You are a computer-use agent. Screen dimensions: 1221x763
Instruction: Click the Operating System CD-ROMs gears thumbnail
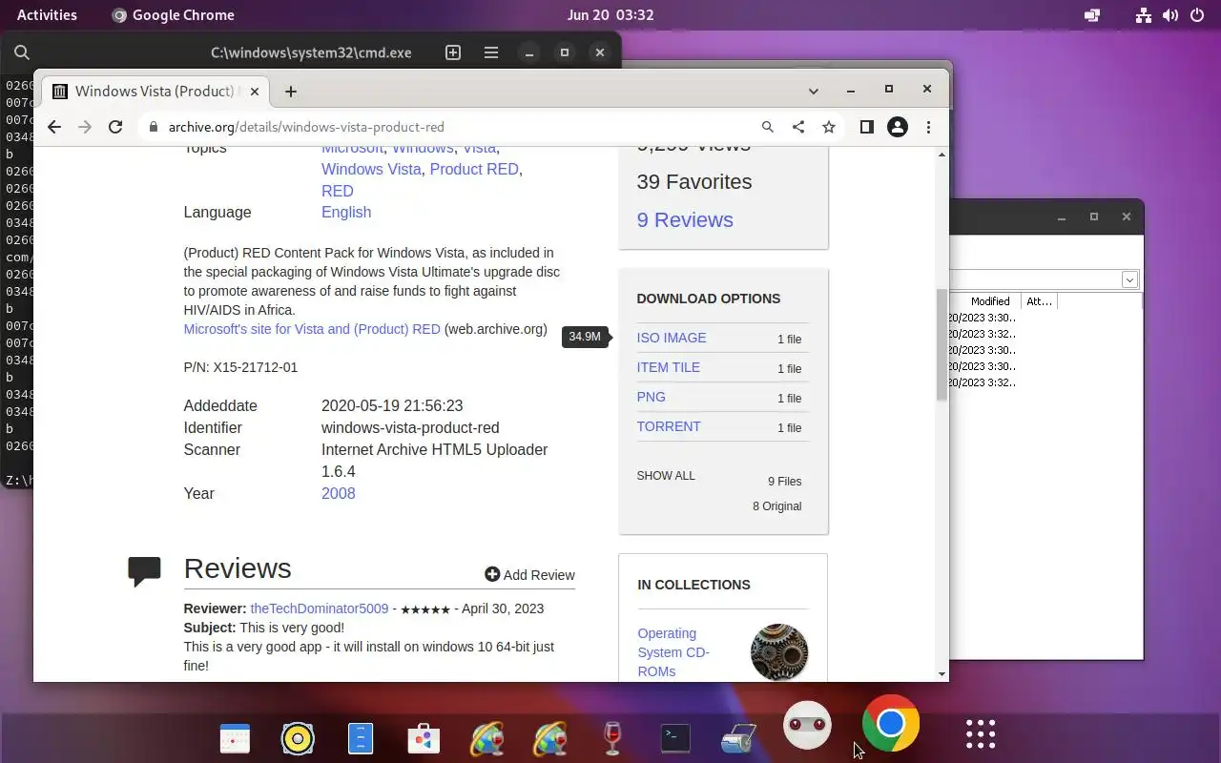click(779, 652)
